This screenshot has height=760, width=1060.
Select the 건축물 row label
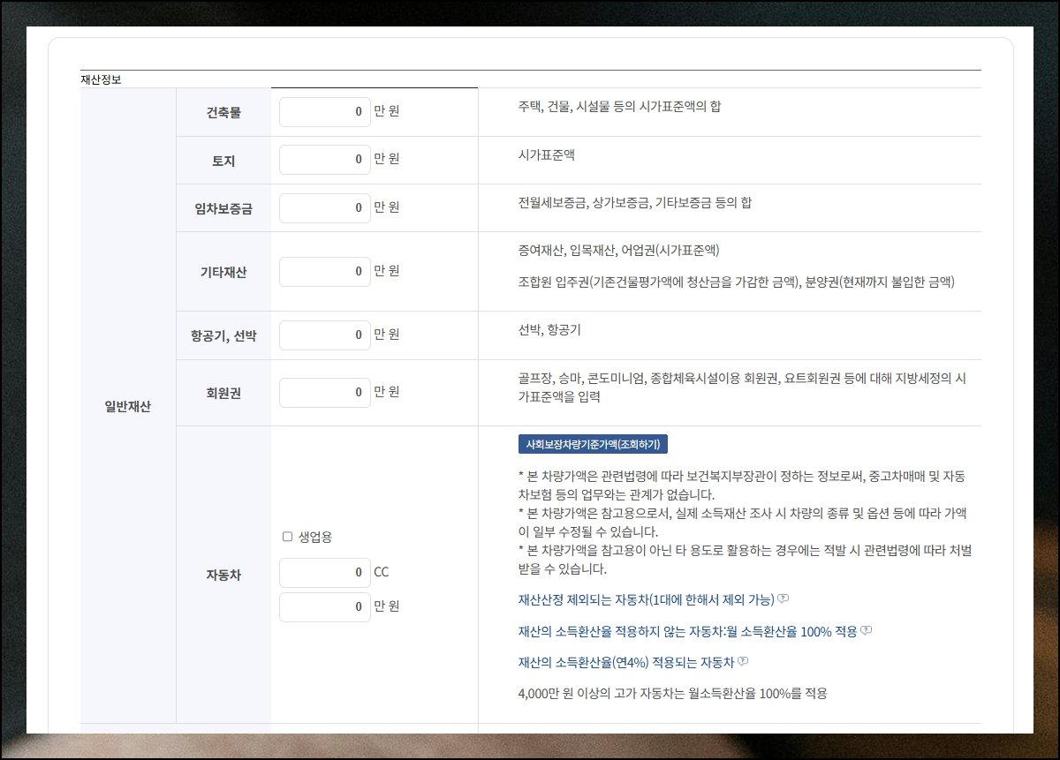pos(223,112)
